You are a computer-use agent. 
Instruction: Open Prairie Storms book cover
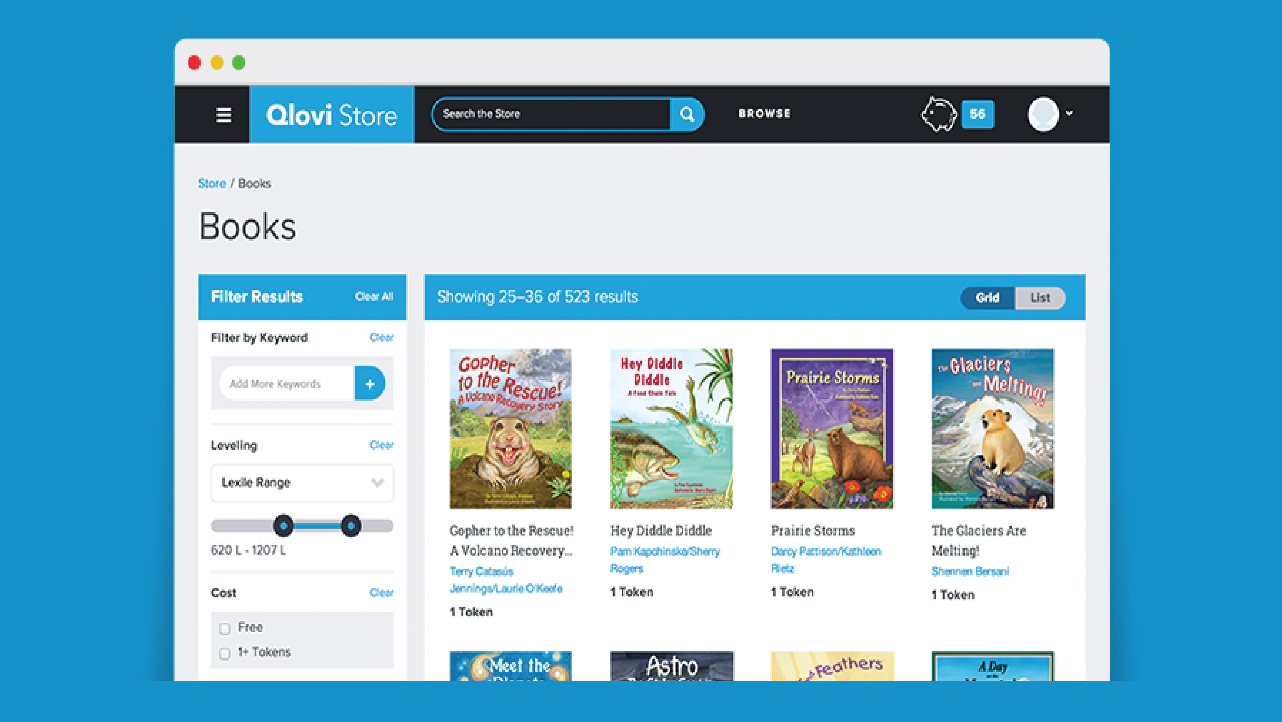[x=832, y=428]
